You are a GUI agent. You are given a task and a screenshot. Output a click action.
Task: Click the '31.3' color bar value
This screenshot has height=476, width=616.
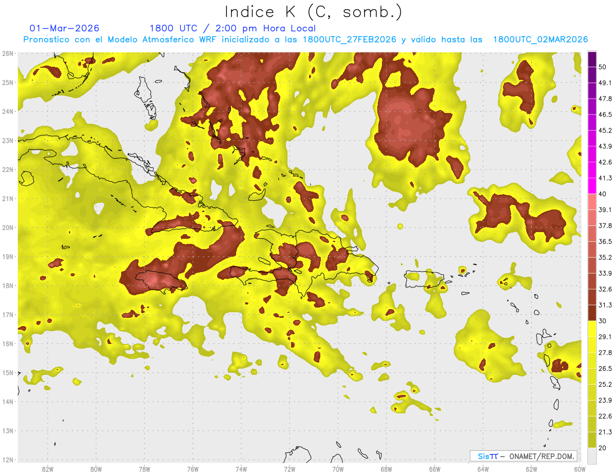point(605,306)
